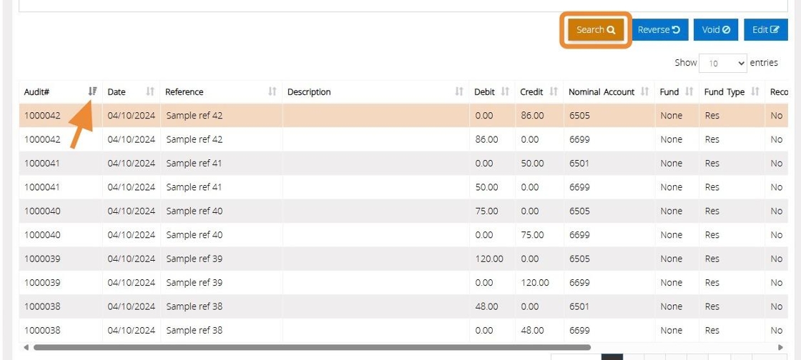Click the horizontal scrollbar thumb
This screenshot has width=801, height=360.
pyautogui.click(x=312, y=347)
